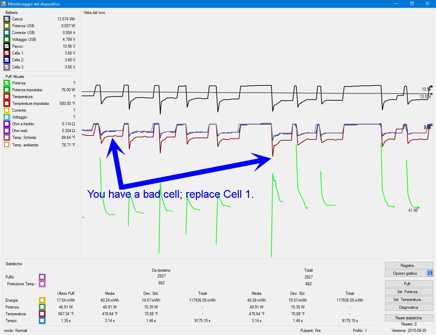Open the Sel. Potenza... dialog

point(408,292)
